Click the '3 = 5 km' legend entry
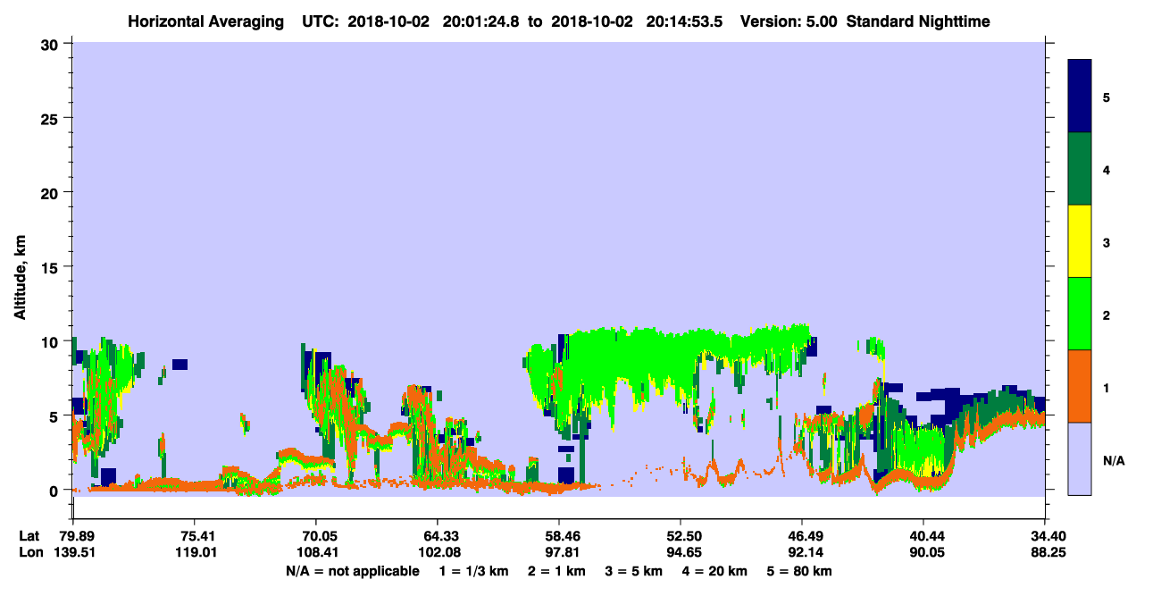Viewport: 1161px width, 596px height. tap(633, 571)
